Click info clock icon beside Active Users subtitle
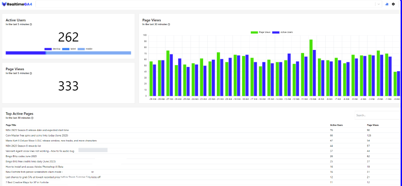Screen dimensions: 402x186 tap(31, 25)
